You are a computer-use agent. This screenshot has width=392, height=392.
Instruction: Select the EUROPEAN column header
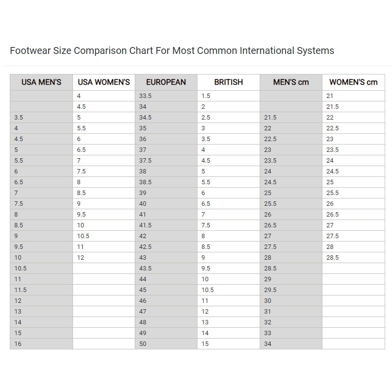click(166, 82)
